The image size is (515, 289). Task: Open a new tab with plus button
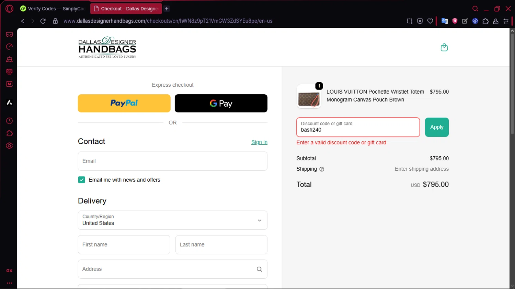click(167, 9)
